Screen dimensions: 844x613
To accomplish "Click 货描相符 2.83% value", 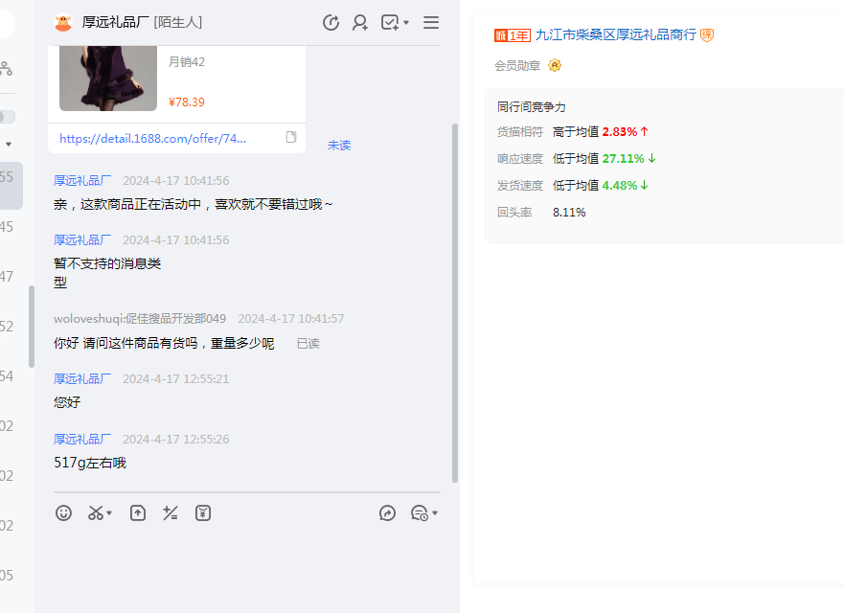I will [x=620, y=132].
